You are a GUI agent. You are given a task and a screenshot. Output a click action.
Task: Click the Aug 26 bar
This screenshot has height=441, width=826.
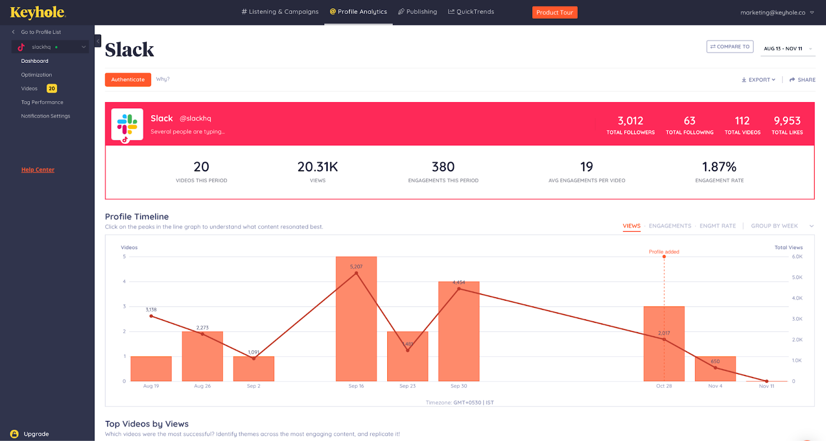click(202, 356)
